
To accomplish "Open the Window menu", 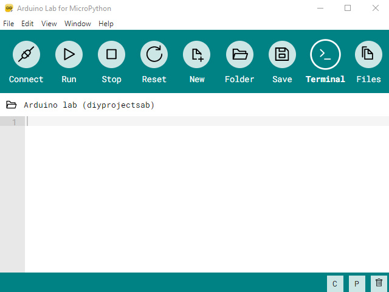I will [78, 24].
